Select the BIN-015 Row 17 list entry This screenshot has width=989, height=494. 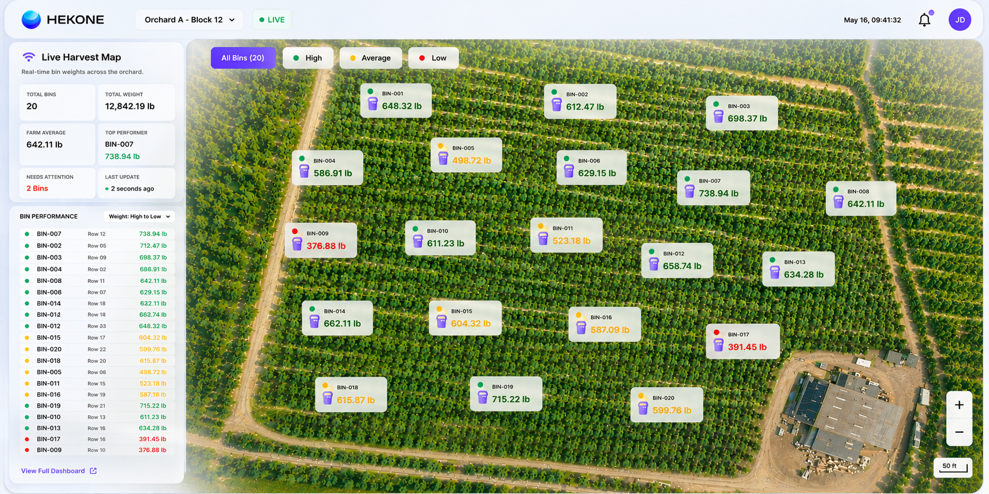click(97, 338)
